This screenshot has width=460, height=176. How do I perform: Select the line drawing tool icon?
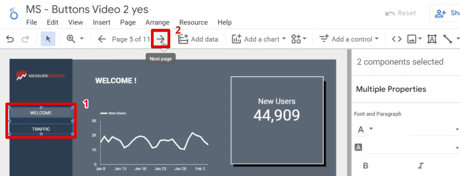click(x=448, y=39)
